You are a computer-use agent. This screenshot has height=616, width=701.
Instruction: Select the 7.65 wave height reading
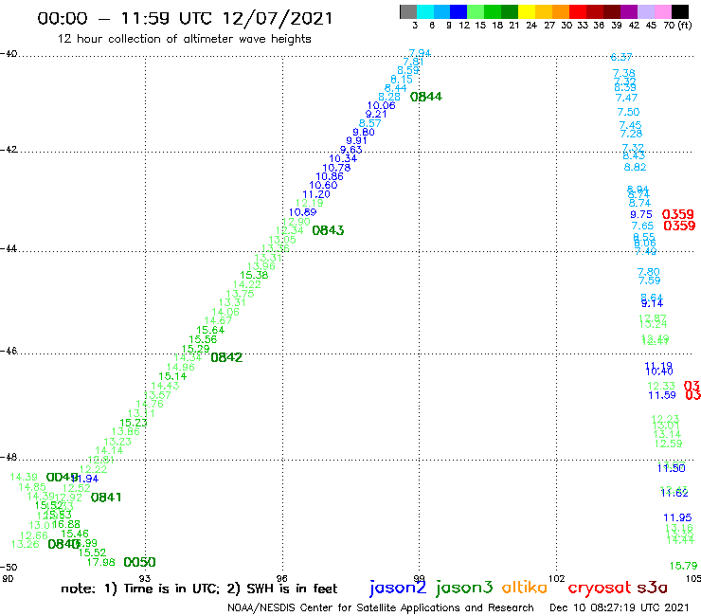(x=642, y=226)
